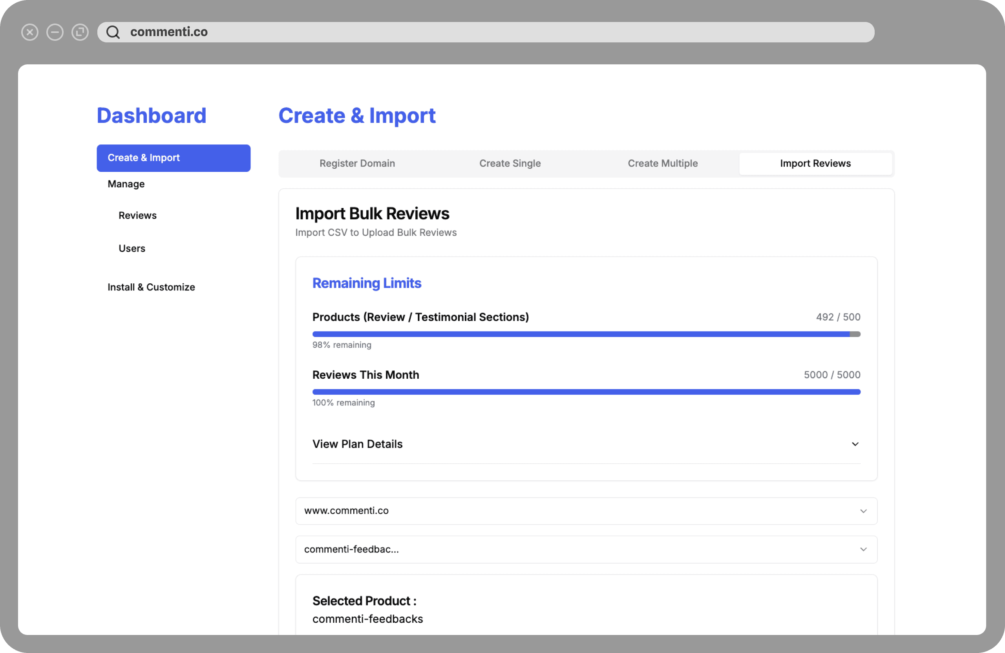Click the 98% remaining label
Viewport: 1005px width, 653px height.
pyautogui.click(x=342, y=345)
